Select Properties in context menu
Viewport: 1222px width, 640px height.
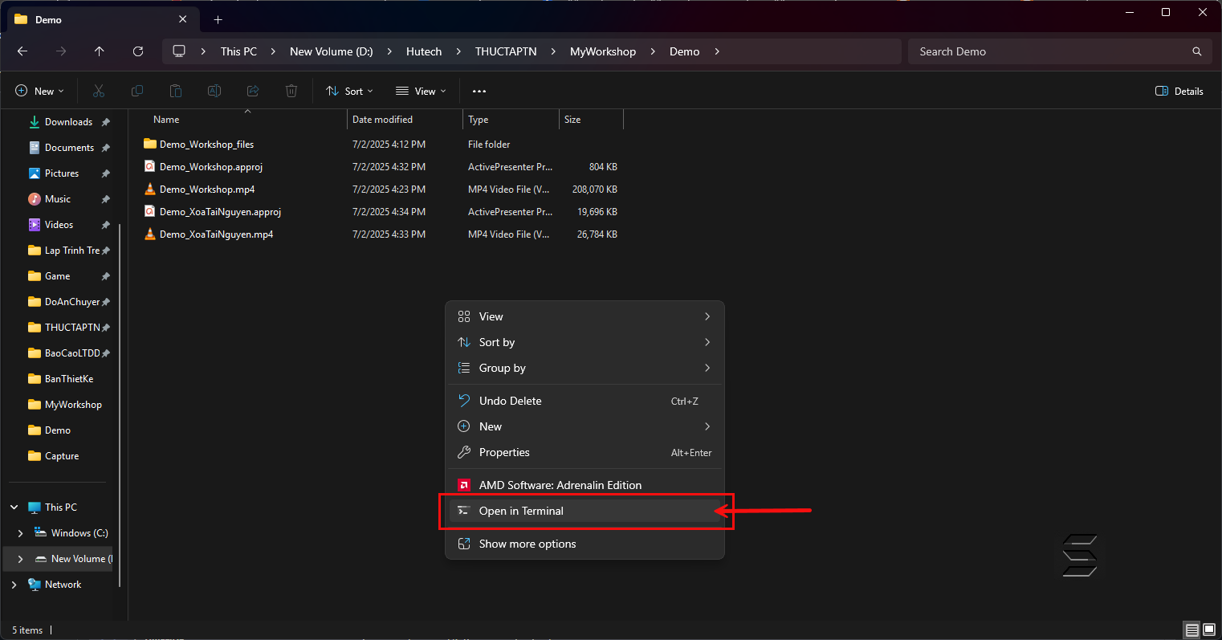point(585,452)
